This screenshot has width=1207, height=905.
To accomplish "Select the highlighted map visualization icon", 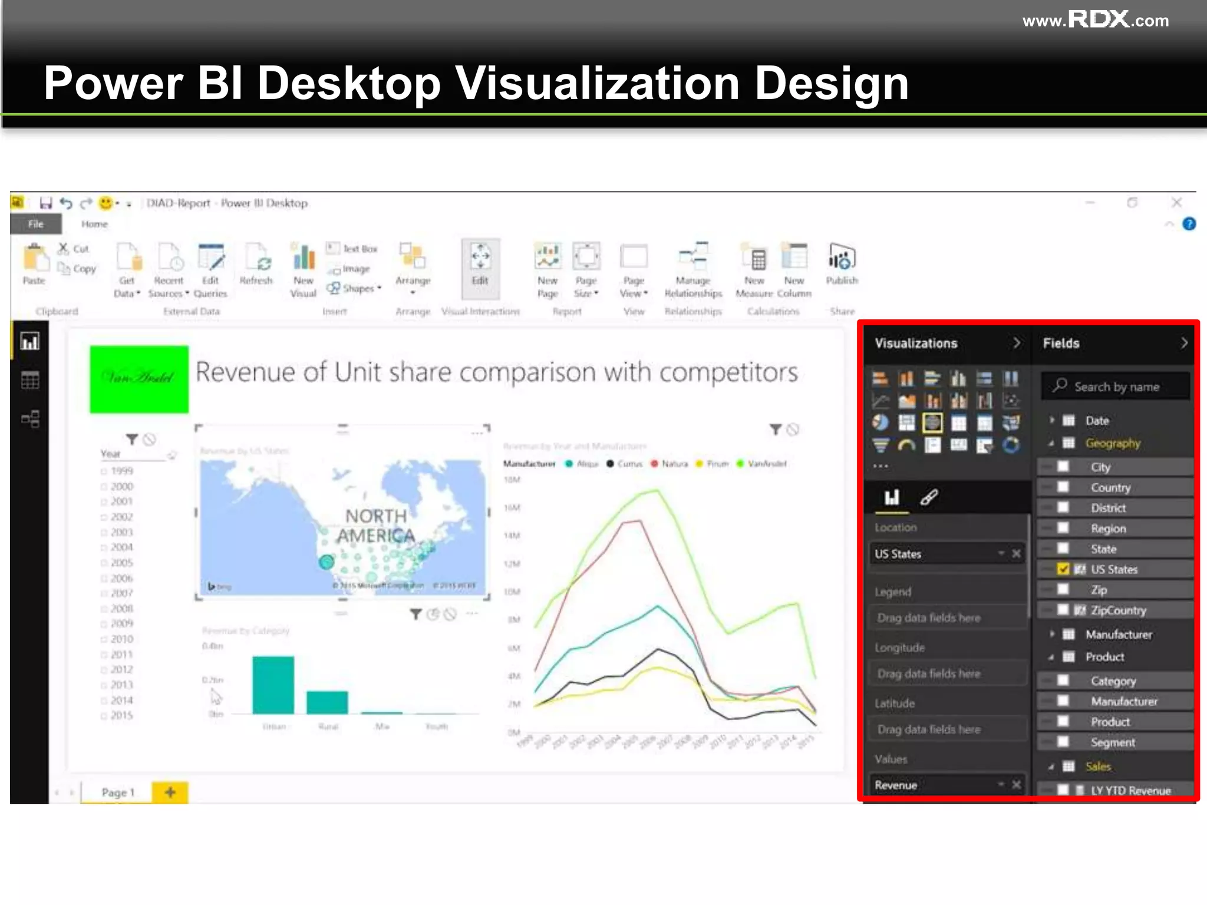I will coord(932,422).
